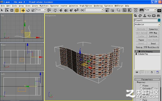This screenshot has width=162, height=101.
Task: Click the Plane01 object color swatch
Action: [x=159, y=20]
